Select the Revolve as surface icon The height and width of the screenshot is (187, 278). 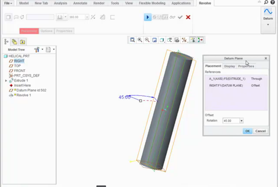16,17
